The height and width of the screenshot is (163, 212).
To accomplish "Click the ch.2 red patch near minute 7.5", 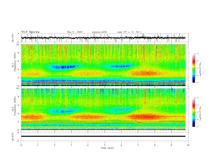I will [x=146, y=116].
